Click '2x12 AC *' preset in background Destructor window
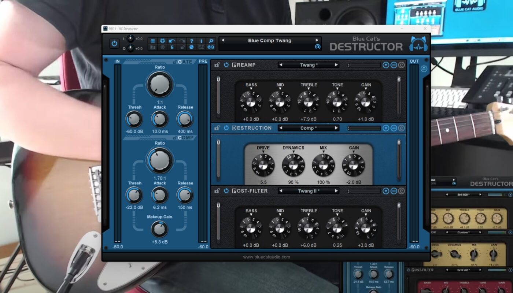Screen dimensions: 513x293 point(464,270)
